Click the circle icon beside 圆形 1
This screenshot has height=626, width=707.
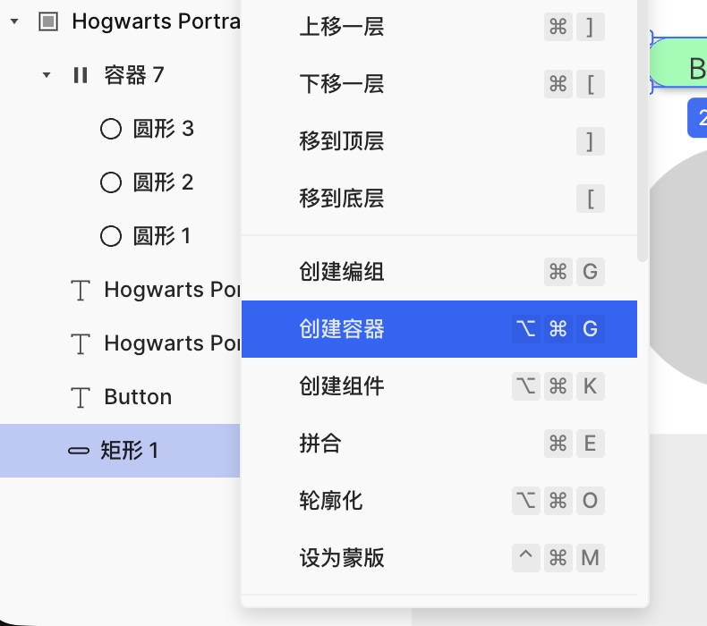coord(111,236)
